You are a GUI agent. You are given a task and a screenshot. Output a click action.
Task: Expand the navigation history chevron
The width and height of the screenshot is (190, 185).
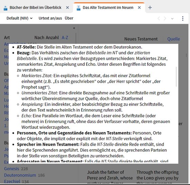pos(172,19)
